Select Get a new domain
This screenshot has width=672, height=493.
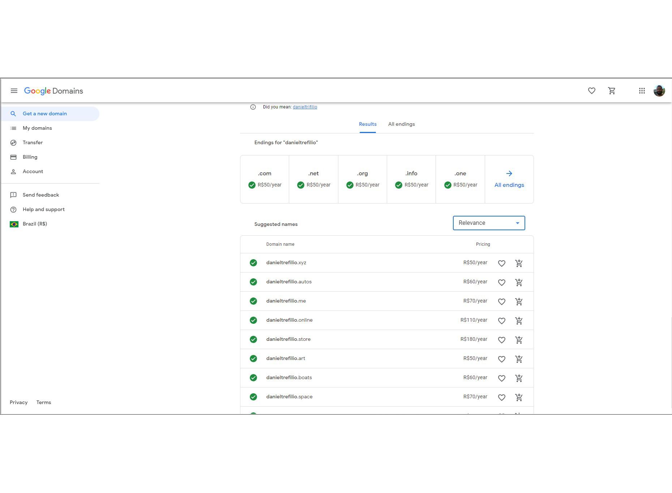[50, 114]
